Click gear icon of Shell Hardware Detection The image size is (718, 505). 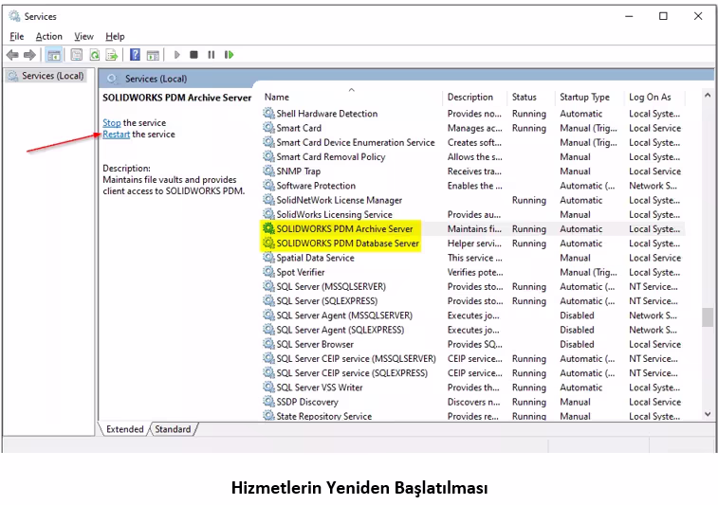(268, 113)
